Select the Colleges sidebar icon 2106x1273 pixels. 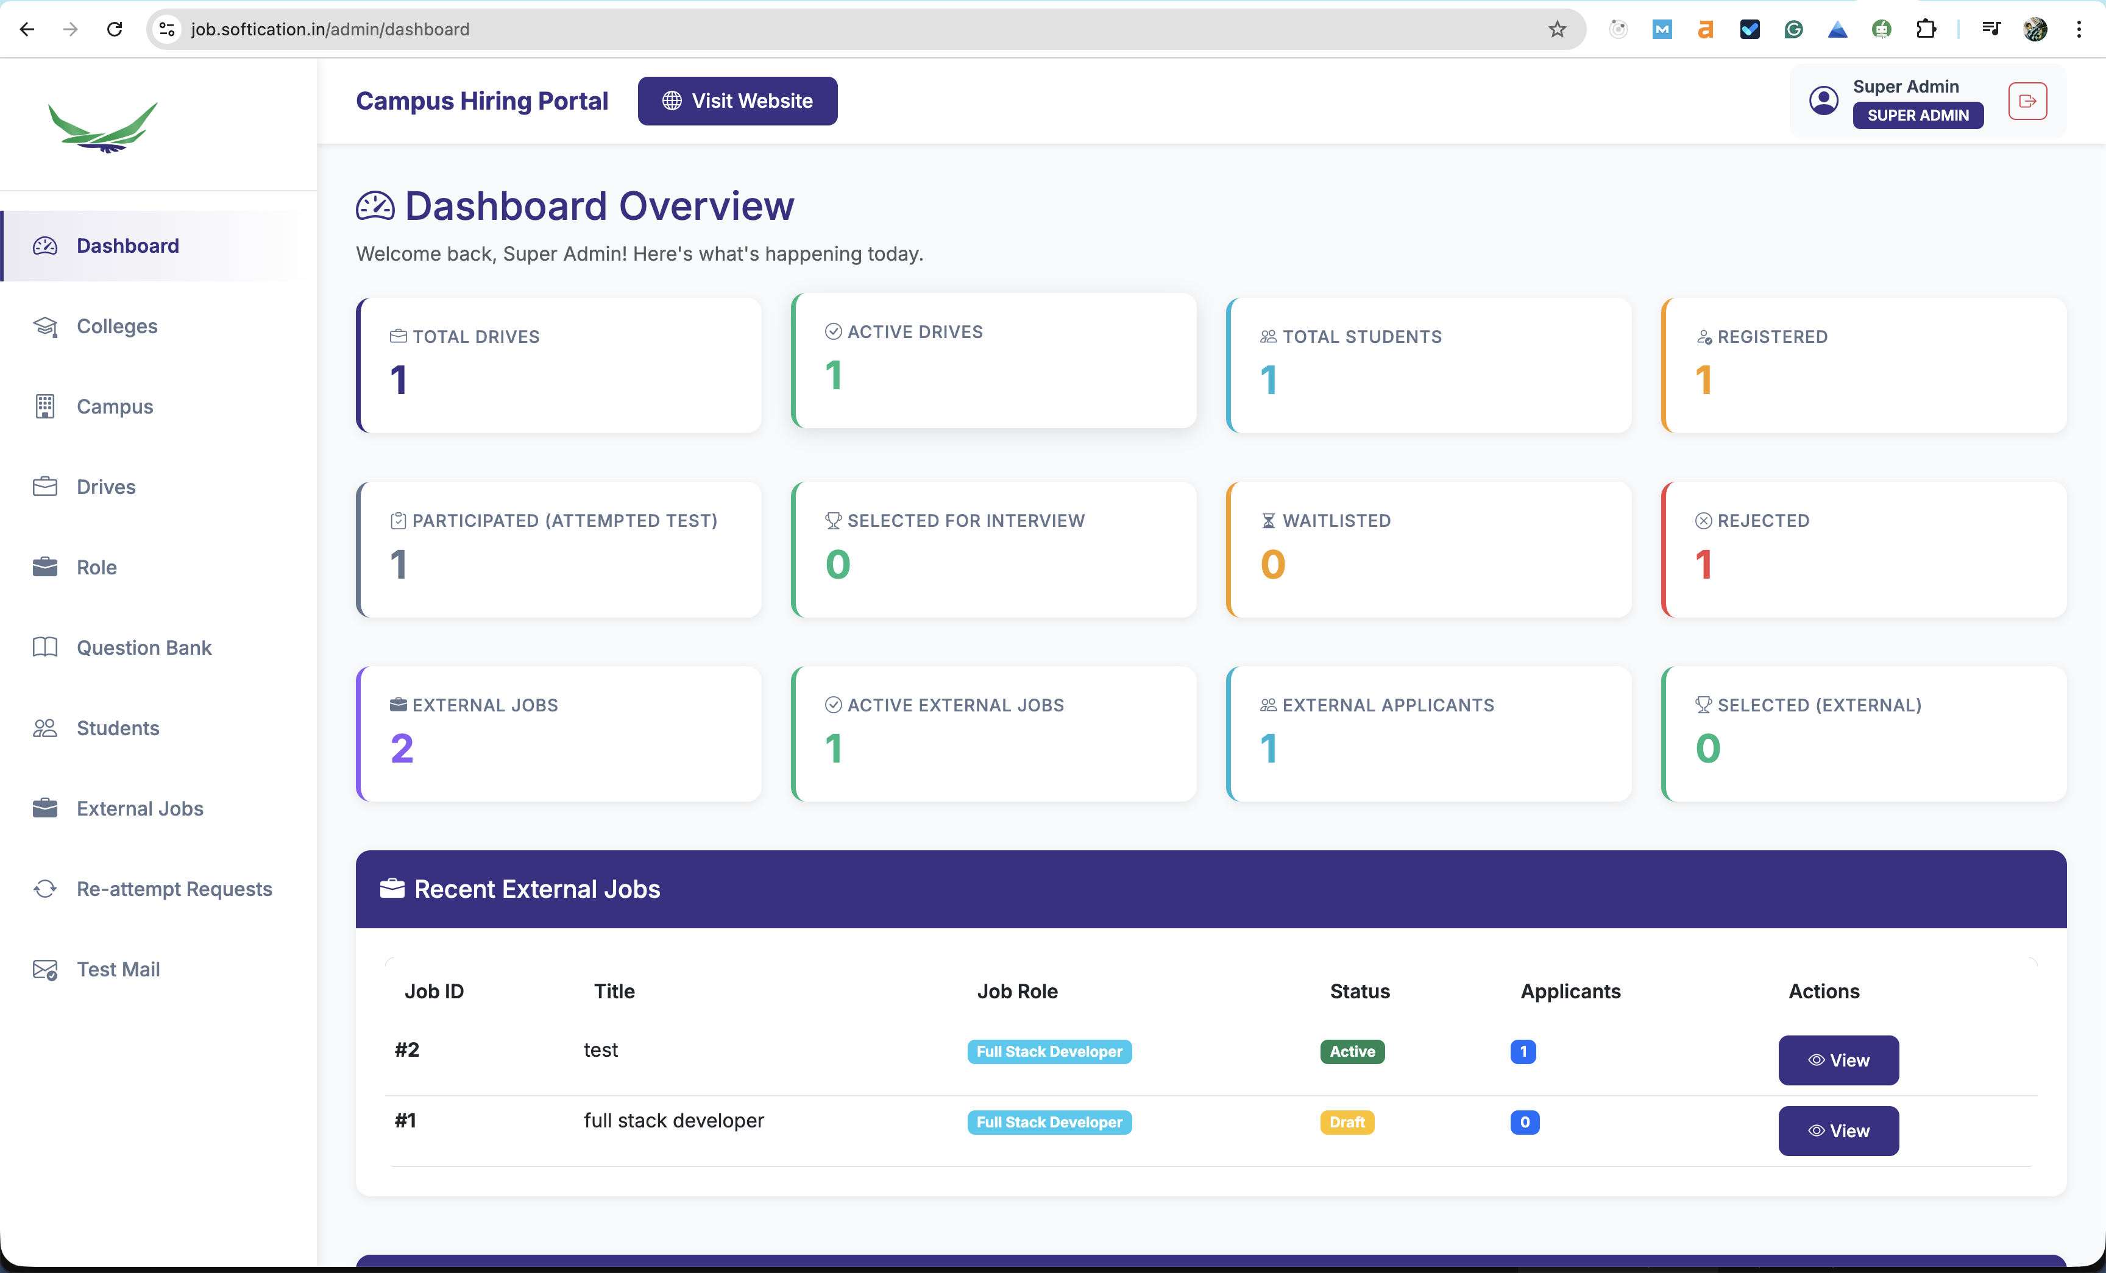coord(45,325)
